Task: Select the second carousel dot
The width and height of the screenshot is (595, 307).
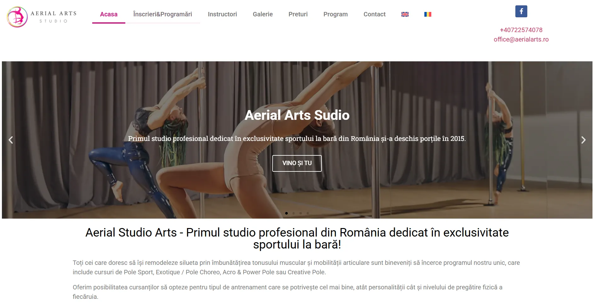Action: pos(293,213)
